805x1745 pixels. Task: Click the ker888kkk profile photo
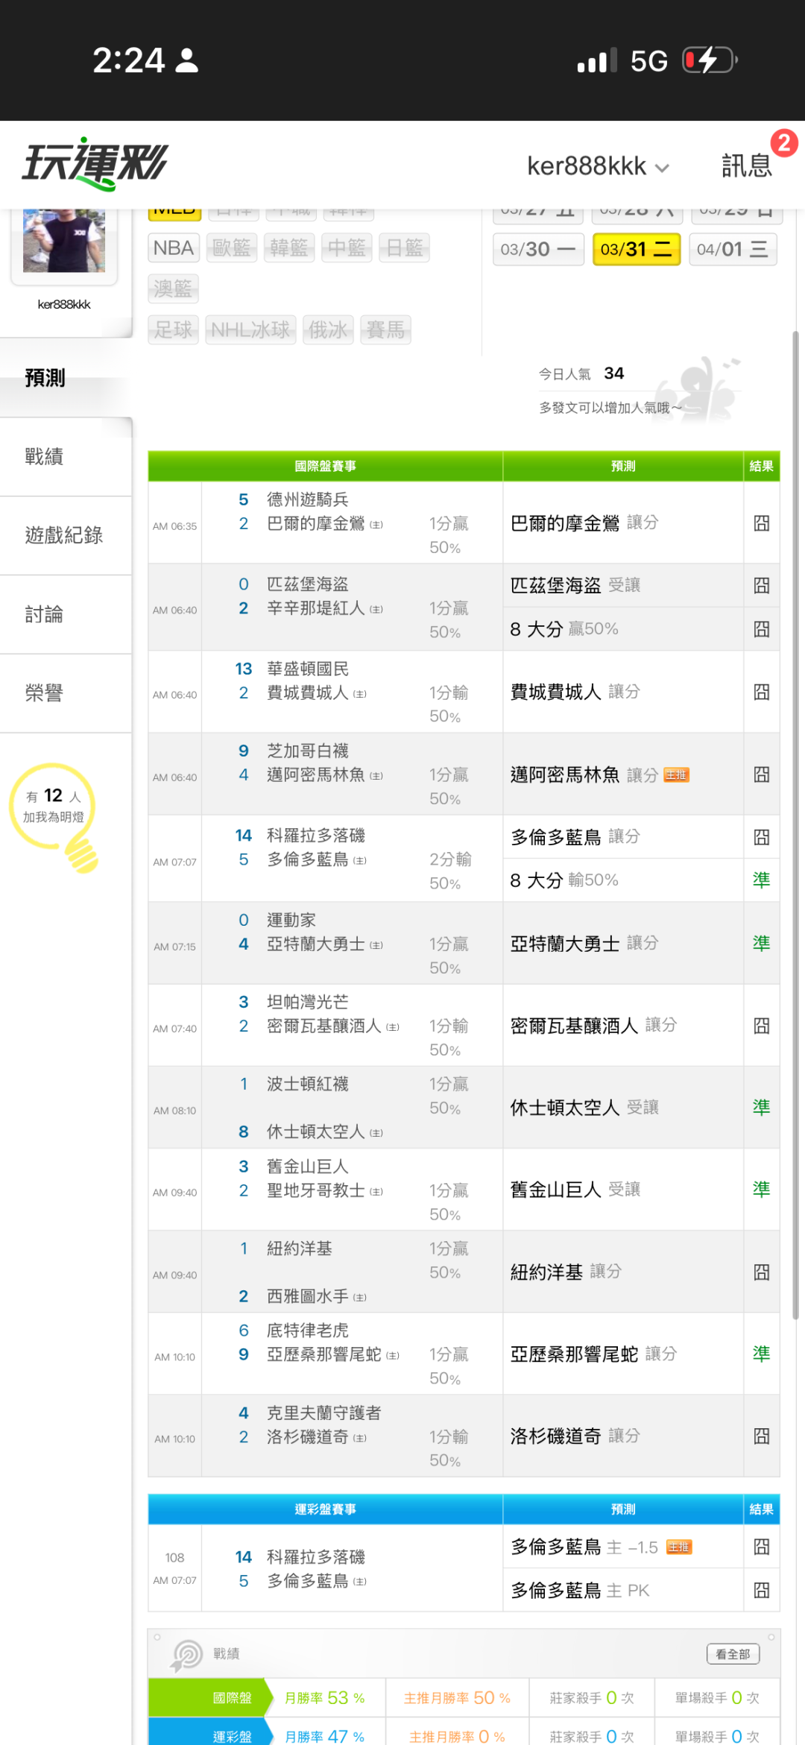[x=64, y=240]
